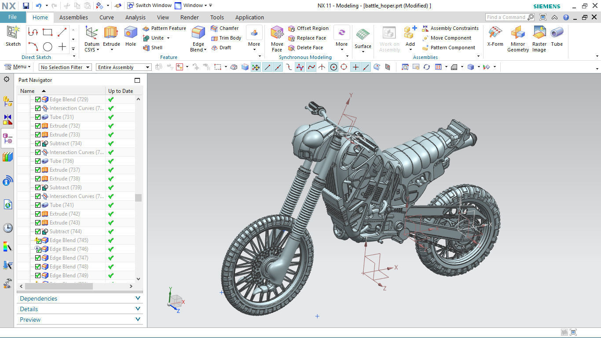Screen dimensions: 601x338
Task: Switch to the Render tab
Action: (x=190, y=17)
